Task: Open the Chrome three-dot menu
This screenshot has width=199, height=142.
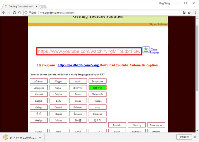Action: click(195, 13)
